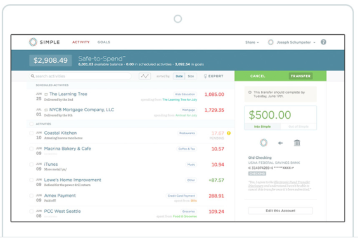Click the green Transfer button
Screen dimensions: 358x242
coord(300,76)
